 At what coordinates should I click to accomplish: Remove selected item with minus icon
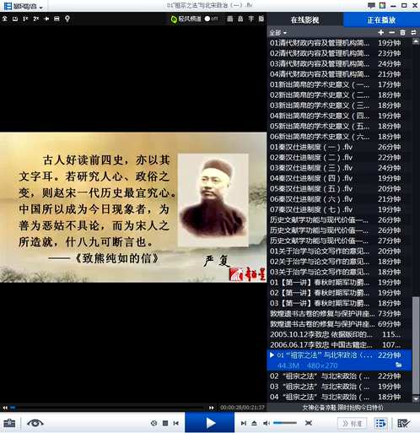click(391, 33)
